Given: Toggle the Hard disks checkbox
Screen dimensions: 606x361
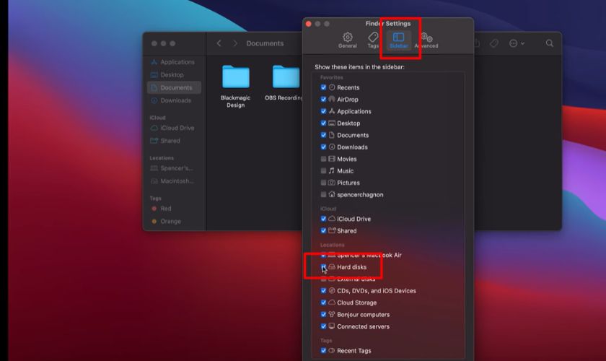Looking at the screenshot, I should (323, 267).
